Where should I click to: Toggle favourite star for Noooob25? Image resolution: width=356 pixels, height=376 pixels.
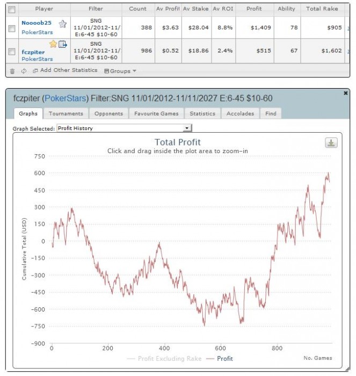click(x=63, y=24)
